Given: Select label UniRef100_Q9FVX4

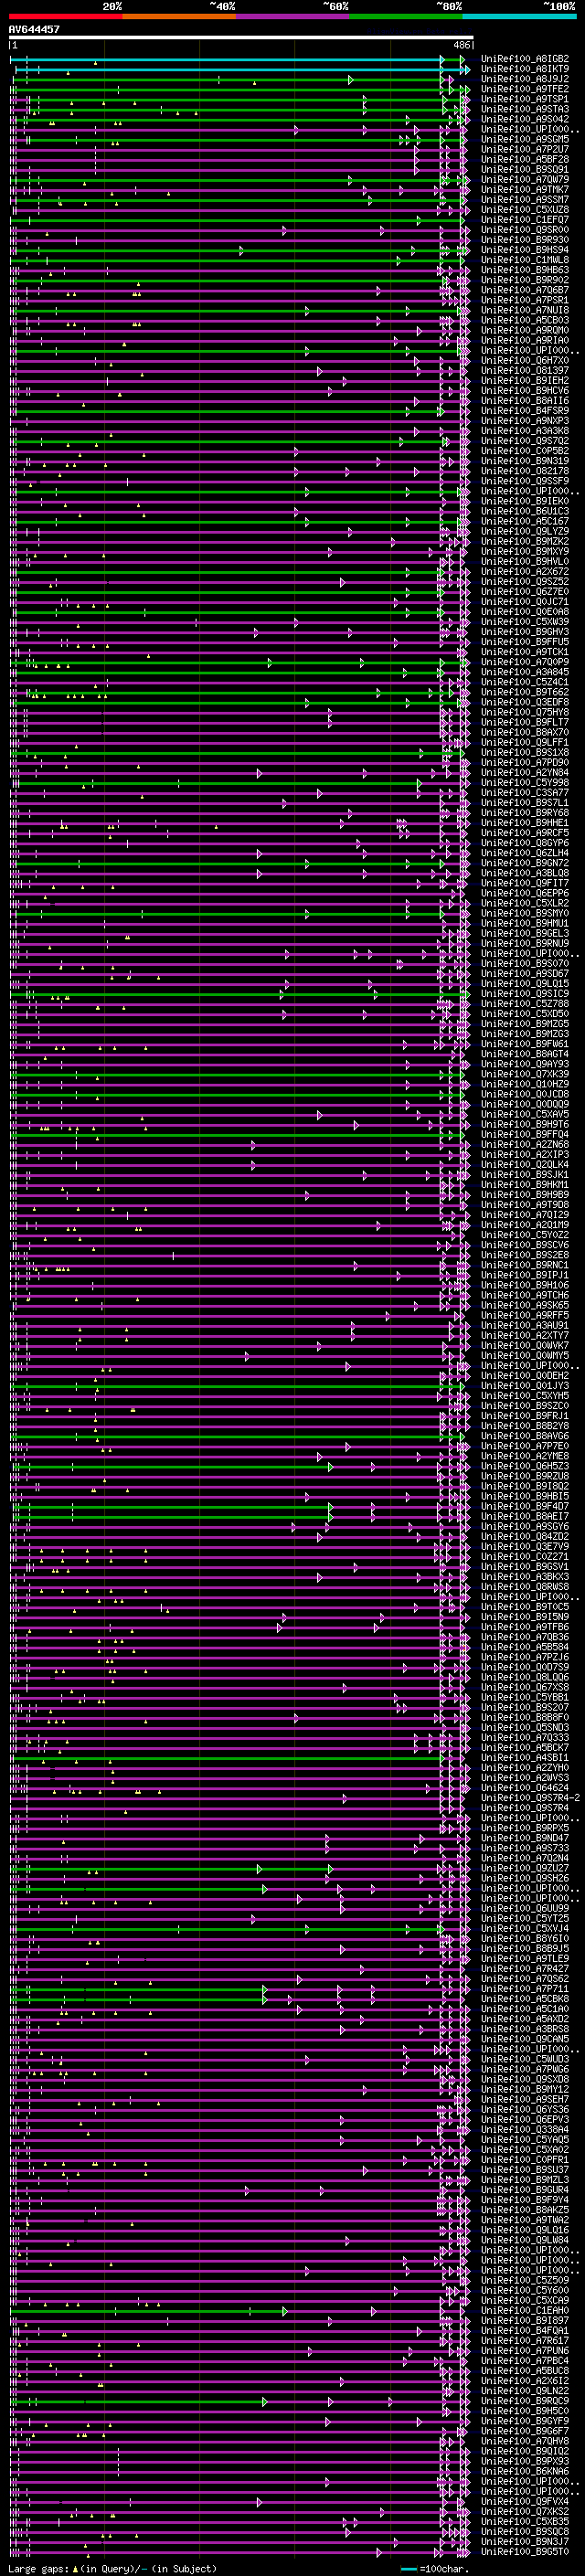Looking at the screenshot, I should [525, 2501].
